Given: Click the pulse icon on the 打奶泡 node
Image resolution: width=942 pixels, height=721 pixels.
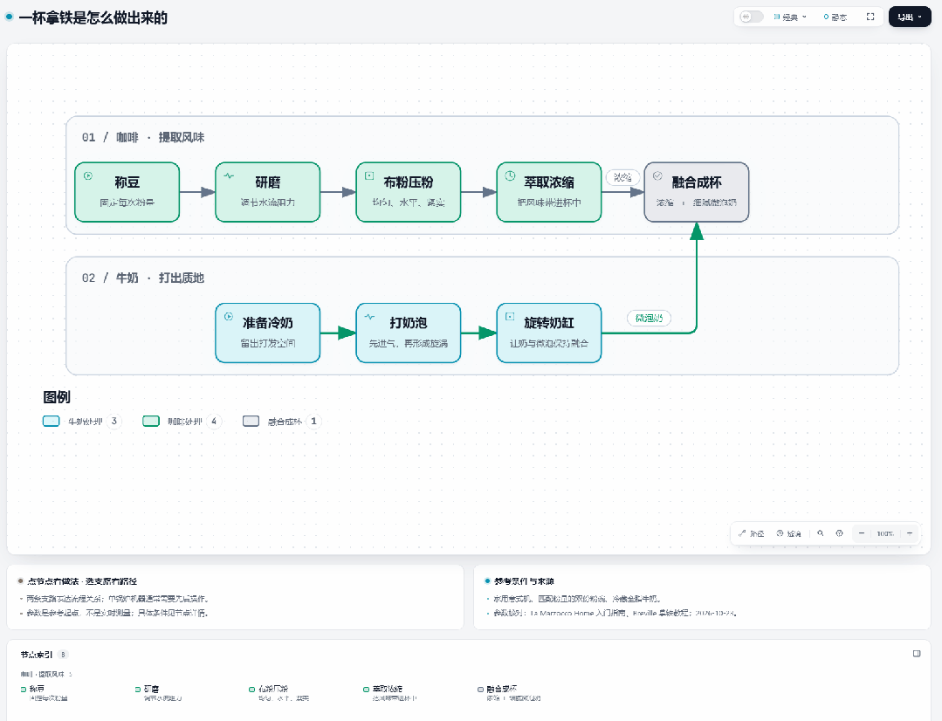Looking at the screenshot, I should (x=369, y=317).
